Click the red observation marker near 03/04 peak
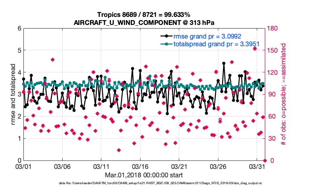The width and height of the screenshot is (335, 189). point(52,60)
